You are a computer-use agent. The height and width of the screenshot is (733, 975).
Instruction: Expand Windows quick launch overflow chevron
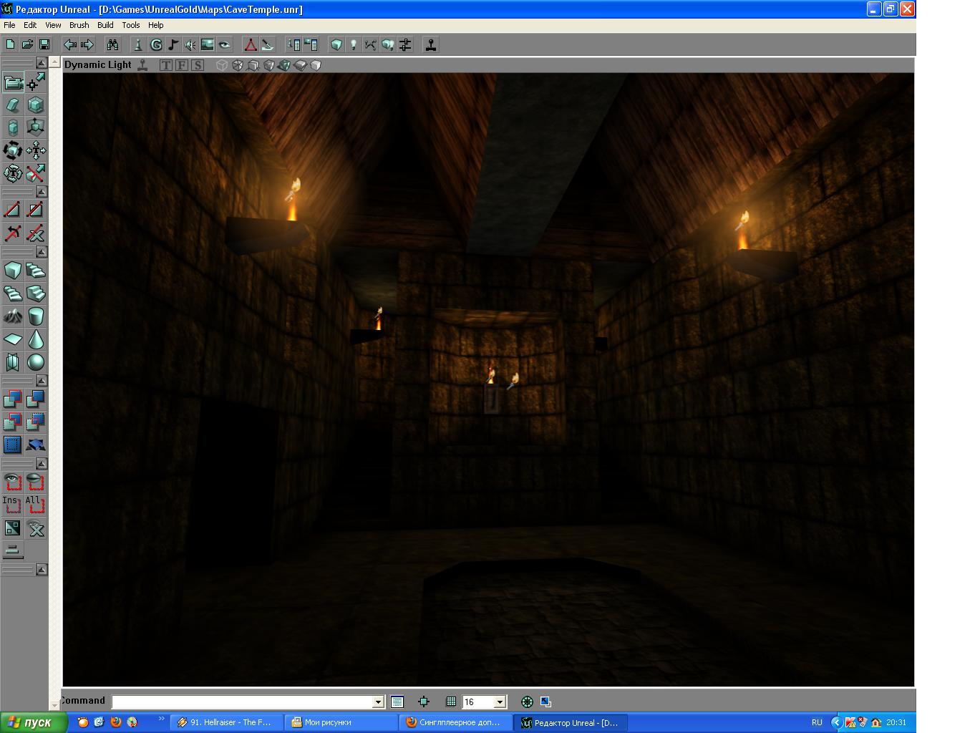(161, 719)
